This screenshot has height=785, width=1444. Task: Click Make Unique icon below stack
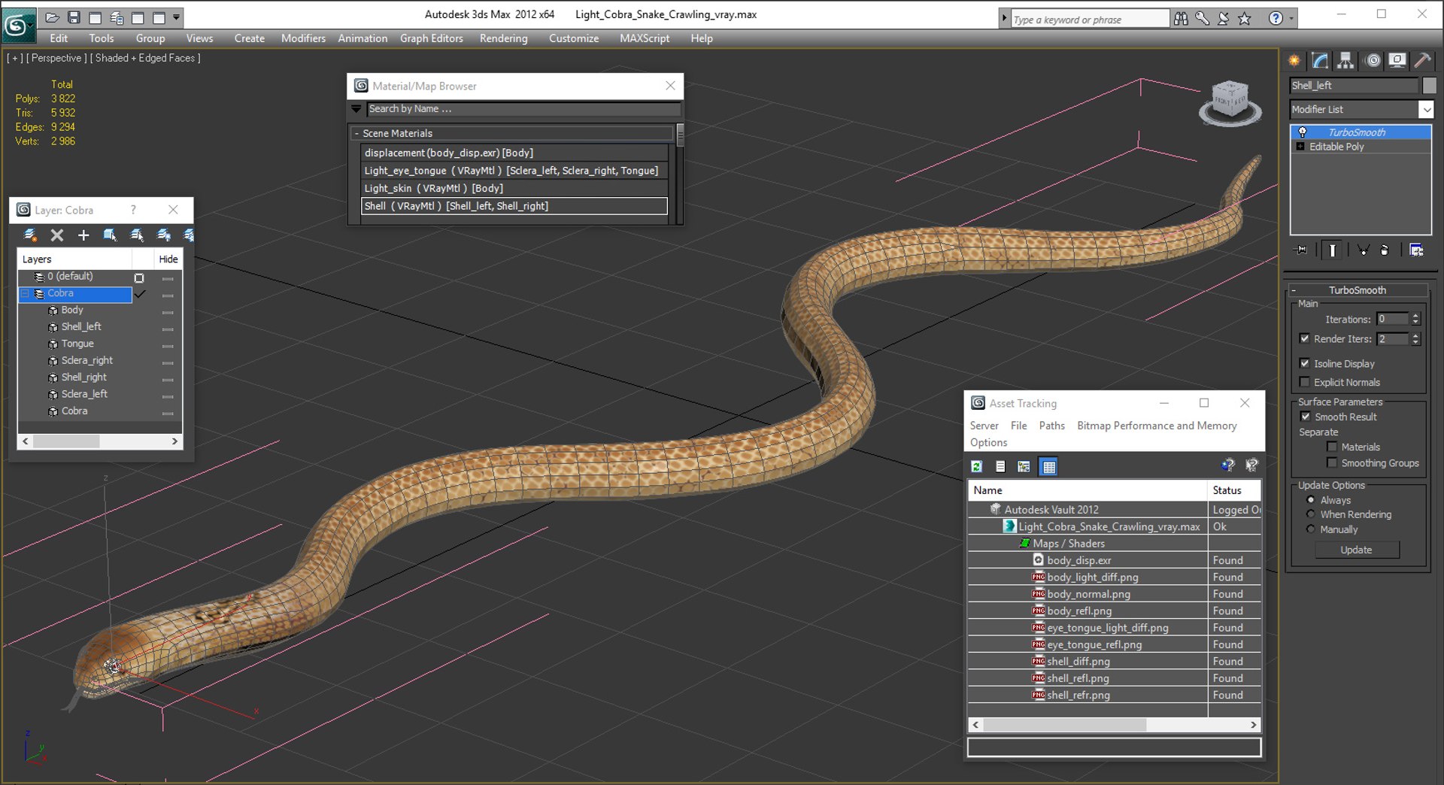[x=1363, y=250]
